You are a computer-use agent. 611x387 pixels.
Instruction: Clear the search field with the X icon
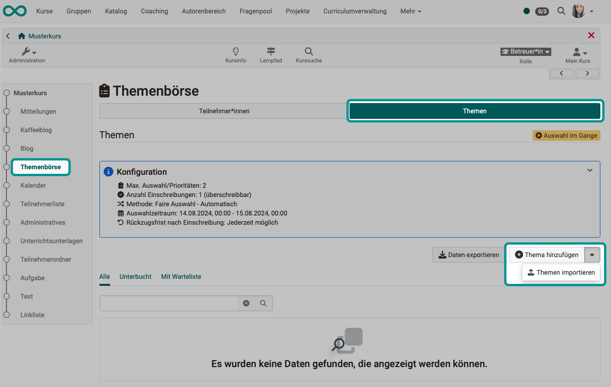point(246,303)
